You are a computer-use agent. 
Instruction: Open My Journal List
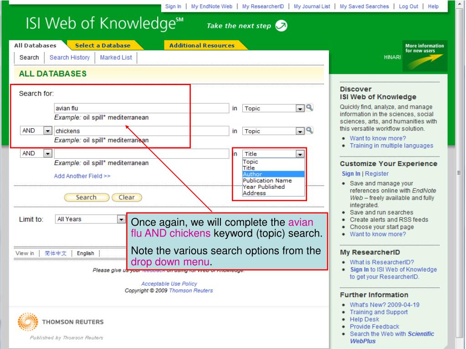[312, 6]
